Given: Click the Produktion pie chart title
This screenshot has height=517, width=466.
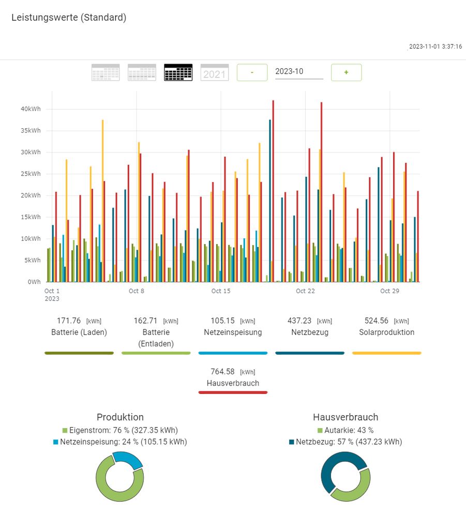Looking at the screenshot, I should 120,417.
